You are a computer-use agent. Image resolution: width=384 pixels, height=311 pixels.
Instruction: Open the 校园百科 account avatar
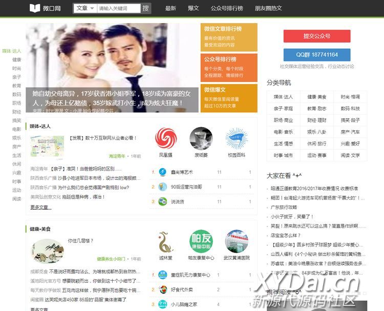(x=237, y=138)
